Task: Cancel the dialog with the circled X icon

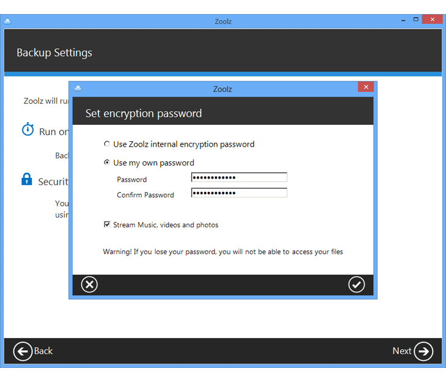Action: click(x=89, y=284)
